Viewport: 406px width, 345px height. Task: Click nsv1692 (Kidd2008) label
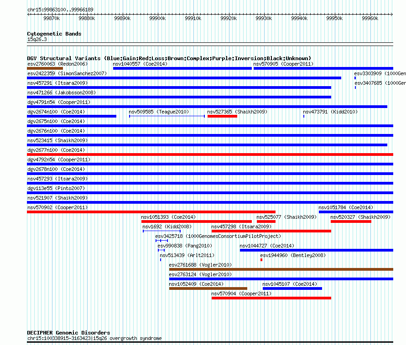point(167,227)
